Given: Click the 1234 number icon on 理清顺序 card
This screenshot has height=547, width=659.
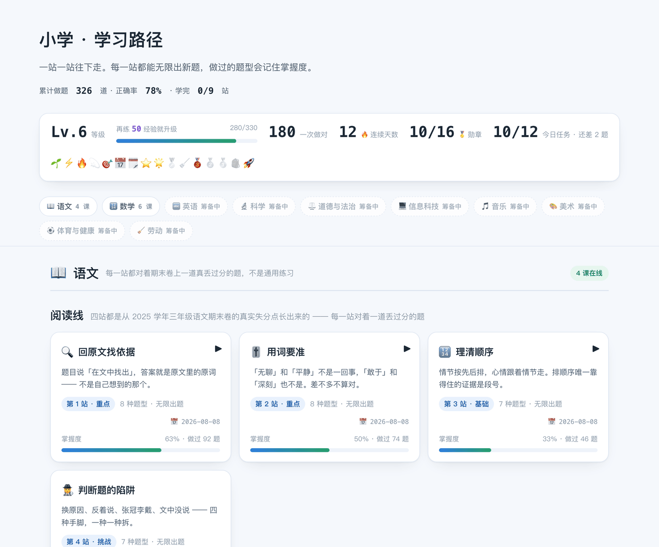Looking at the screenshot, I should tap(445, 352).
